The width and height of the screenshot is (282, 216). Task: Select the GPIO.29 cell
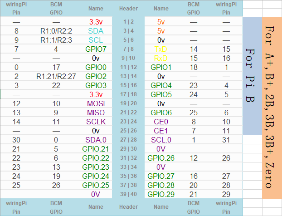pyautogui.click(x=161, y=194)
